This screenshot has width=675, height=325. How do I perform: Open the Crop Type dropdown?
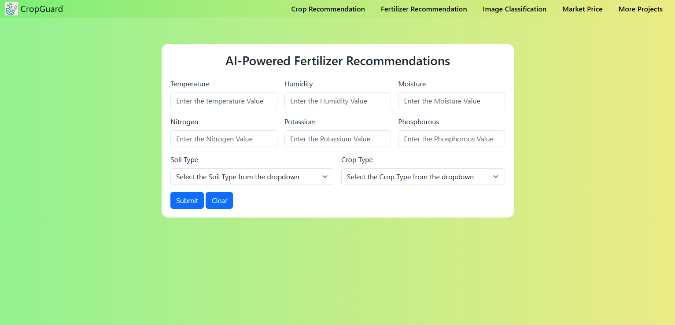pyautogui.click(x=423, y=177)
